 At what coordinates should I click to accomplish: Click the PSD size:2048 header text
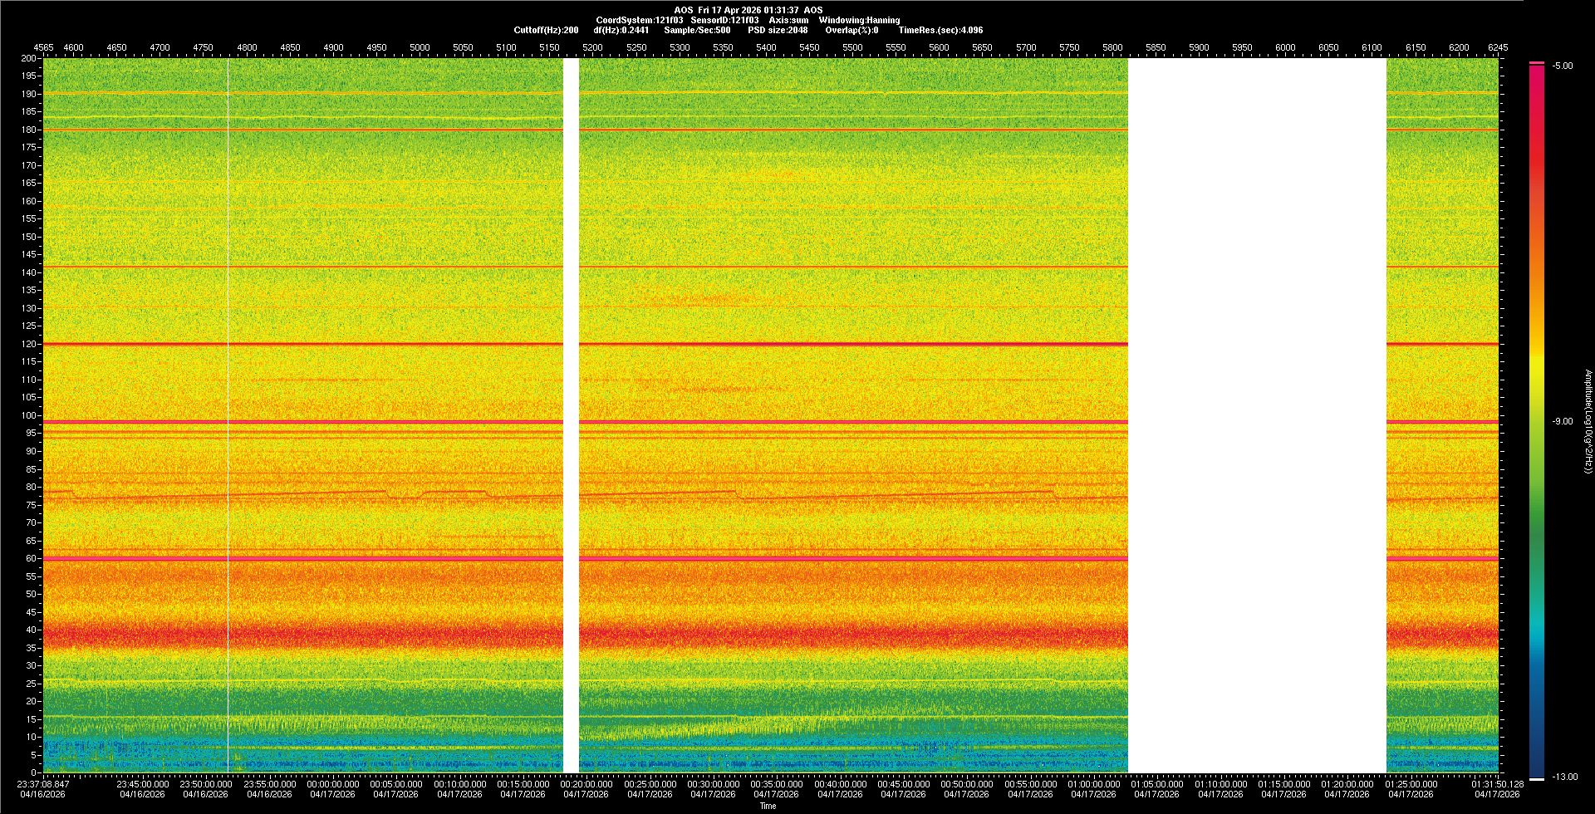(x=778, y=31)
